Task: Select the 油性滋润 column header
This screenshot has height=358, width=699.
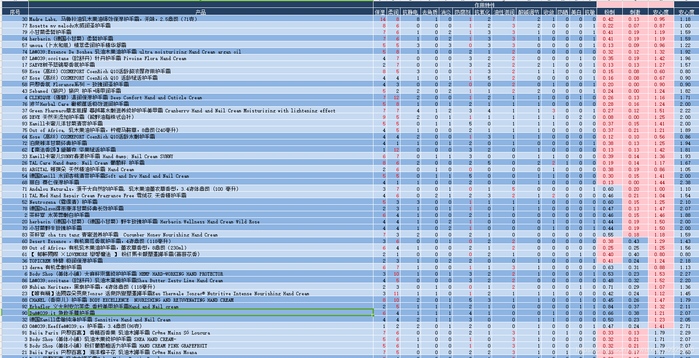Action: click(x=504, y=12)
